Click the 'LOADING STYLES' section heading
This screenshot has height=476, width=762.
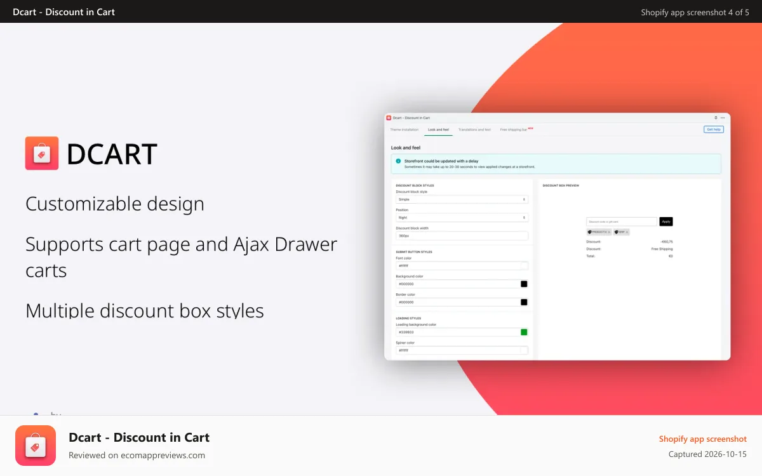(x=408, y=319)
